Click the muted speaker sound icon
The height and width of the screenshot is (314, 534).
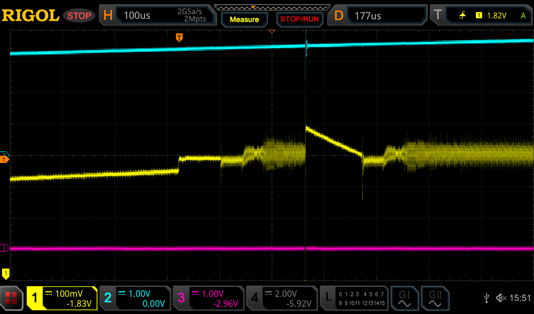pyautogui.click(x=501, y=298)
